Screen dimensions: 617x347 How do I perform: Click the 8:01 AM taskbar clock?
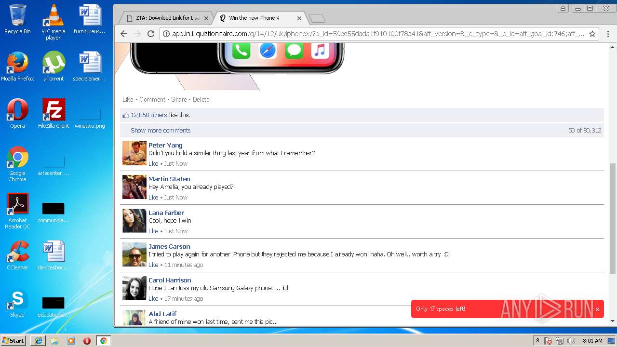[x=592, y=341]
